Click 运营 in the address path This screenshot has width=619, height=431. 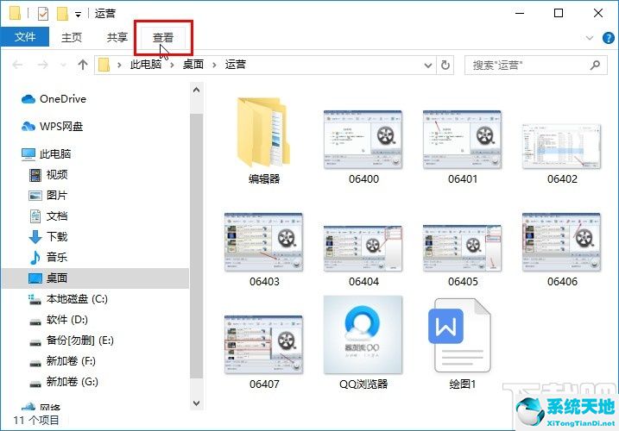(236, 65)
